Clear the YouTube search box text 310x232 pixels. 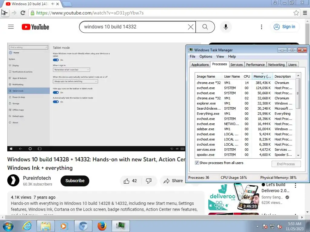point(191,27)
